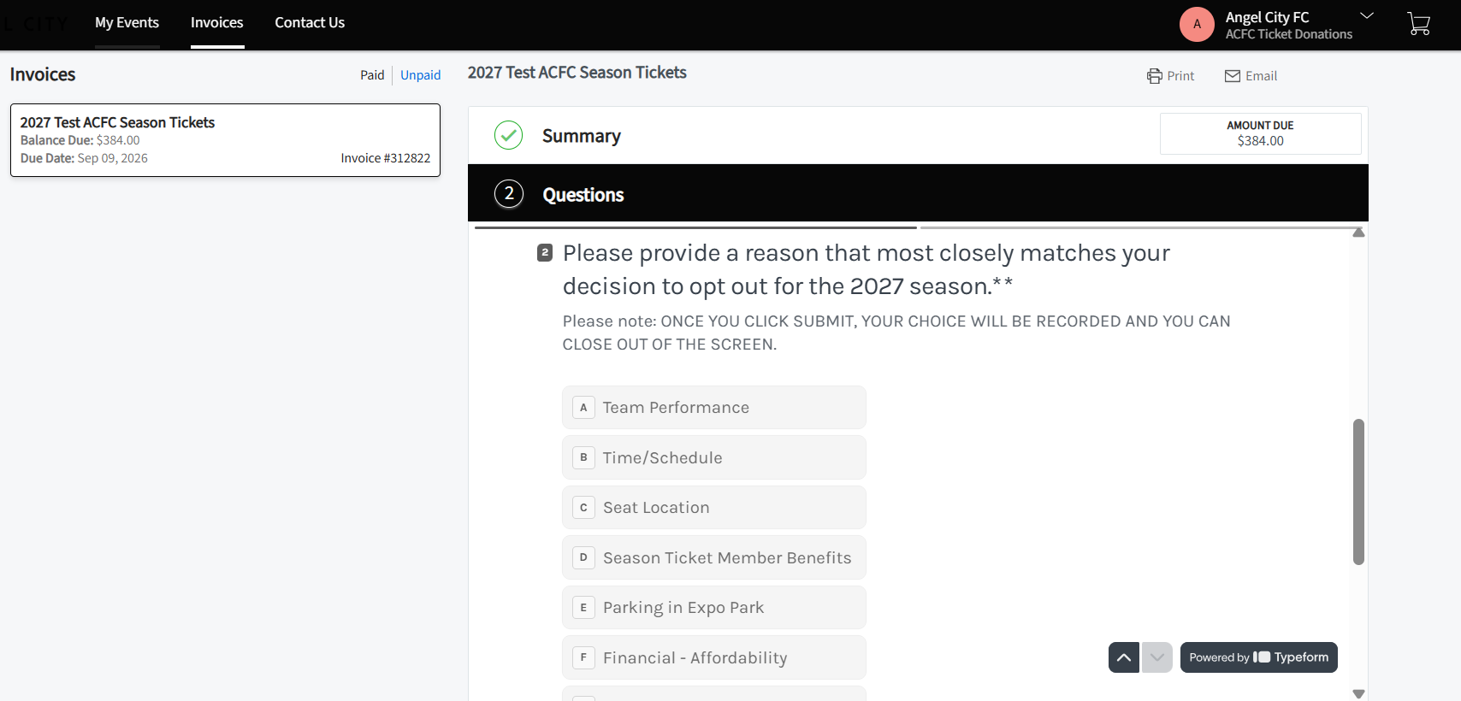Choose option C Seat Location

pyautogui.click(x=714, y=508)
